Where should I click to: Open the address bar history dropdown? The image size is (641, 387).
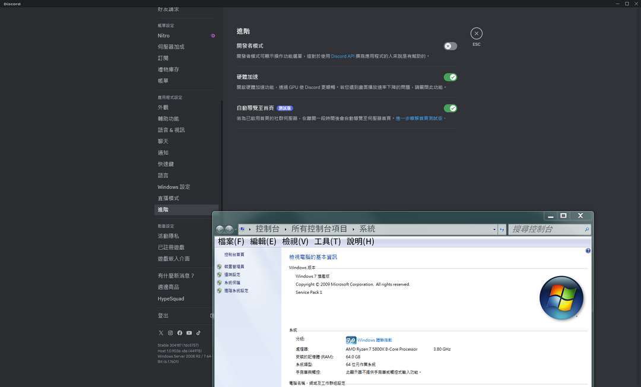494,229
